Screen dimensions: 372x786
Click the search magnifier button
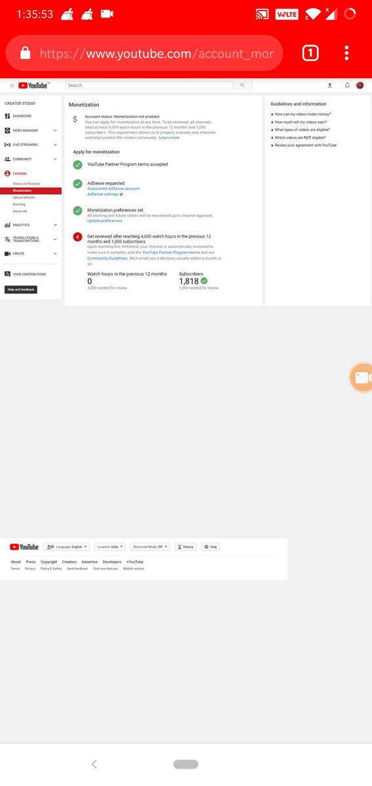tap(242, 85)
